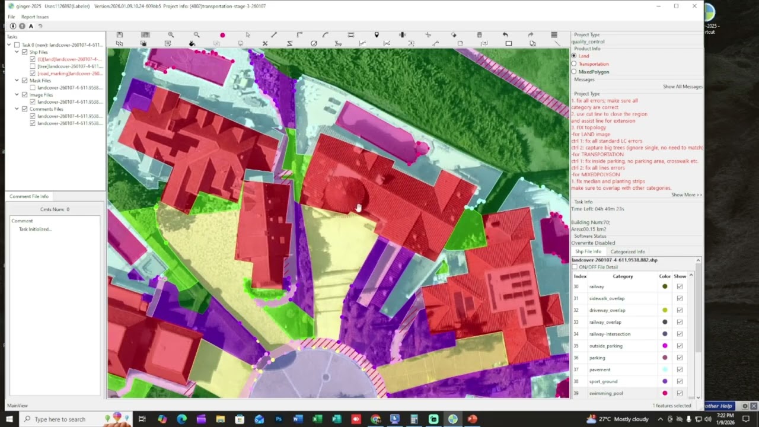The height and width of the screenshot is (427, 759).
Task: Toggle show checkbox for swimming_pool
Action: (x=680, y=393)
